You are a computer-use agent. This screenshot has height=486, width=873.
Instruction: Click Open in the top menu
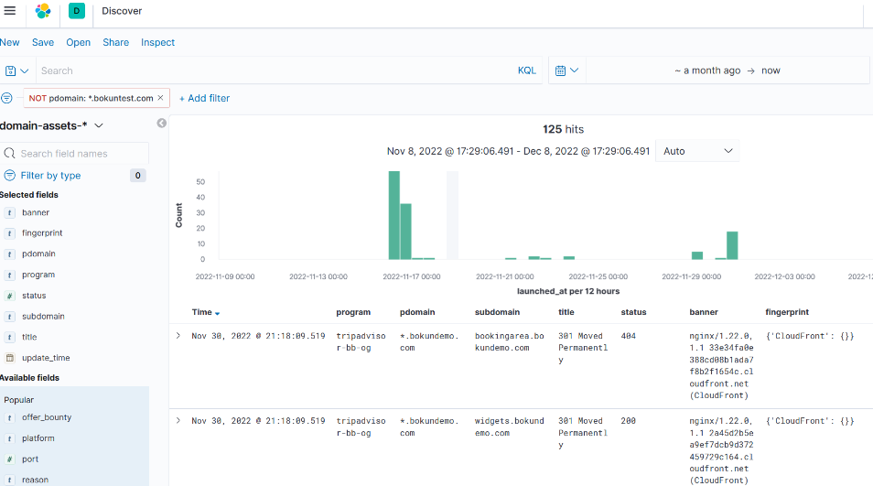(78, 42)
